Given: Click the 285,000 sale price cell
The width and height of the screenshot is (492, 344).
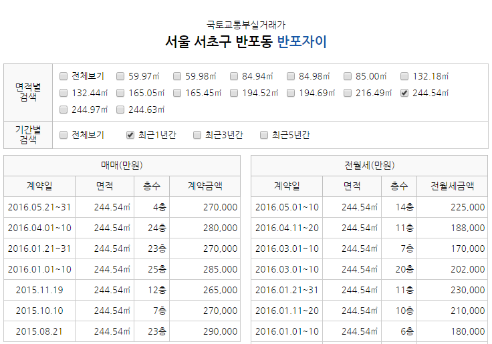Looking at the screenshot, I should tap(205, 269).
